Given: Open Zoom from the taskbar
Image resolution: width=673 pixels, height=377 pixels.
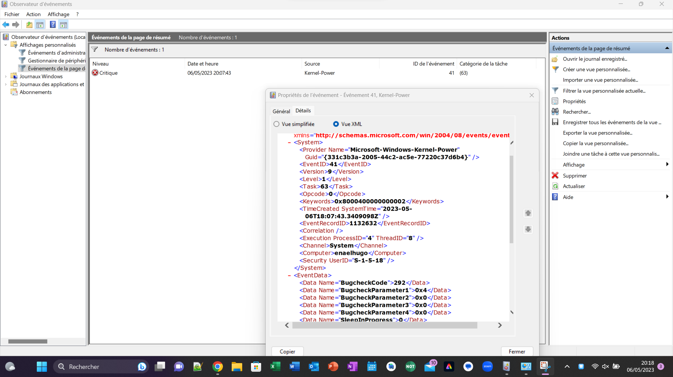Looking at the screenshot, I should [487, 366].
